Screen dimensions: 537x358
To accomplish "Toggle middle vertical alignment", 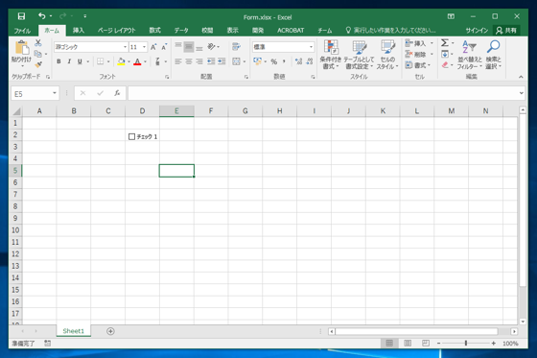I will click(189, 47).
